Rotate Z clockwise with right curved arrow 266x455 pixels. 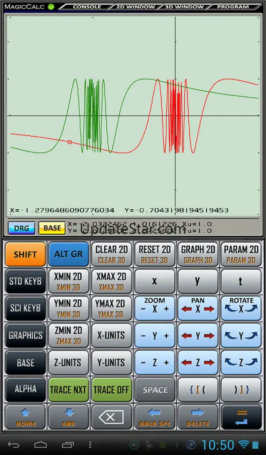(251, 363)
